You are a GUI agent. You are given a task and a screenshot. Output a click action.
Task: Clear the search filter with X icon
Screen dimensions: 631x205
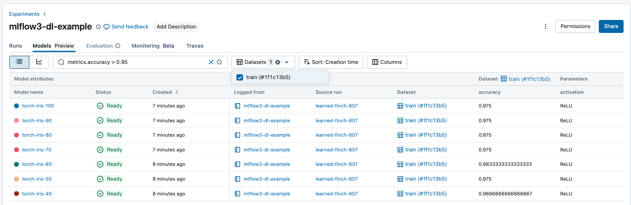pyautogui.click(x=211, y=62)
